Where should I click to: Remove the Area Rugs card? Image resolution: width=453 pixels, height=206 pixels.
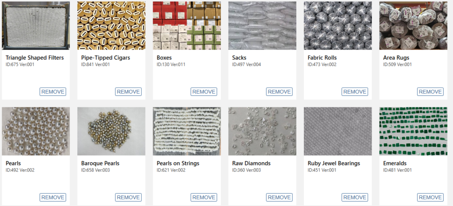pyautogui.click(x=430, y=92)
